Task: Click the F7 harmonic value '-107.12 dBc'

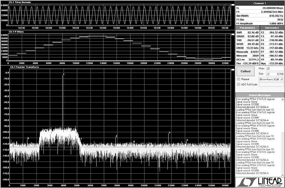Action: pos(276,52)
